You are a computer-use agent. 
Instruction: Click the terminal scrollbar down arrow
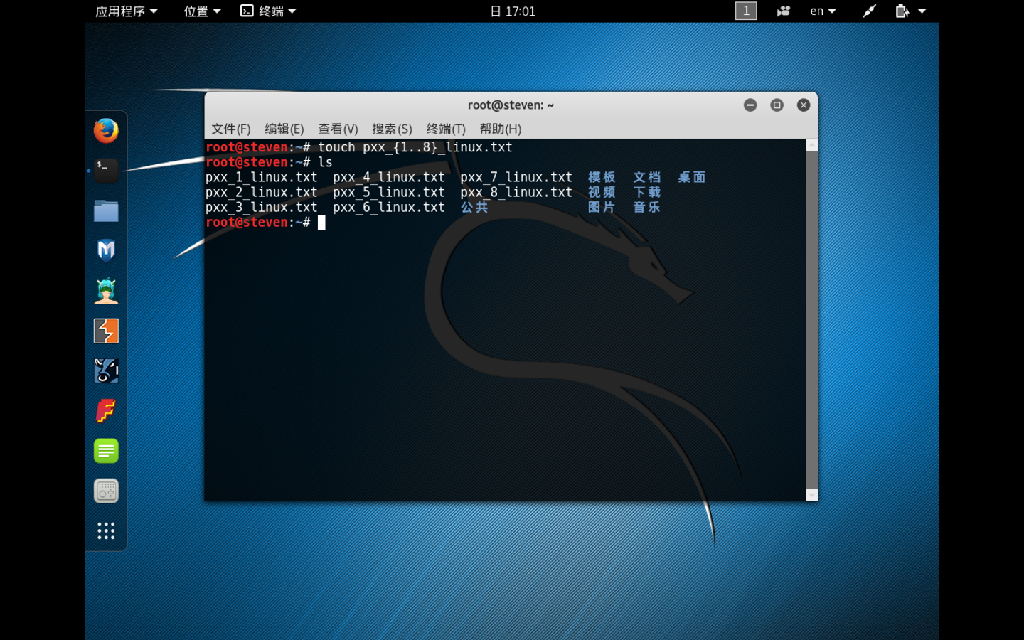click(x=811, y=495)
